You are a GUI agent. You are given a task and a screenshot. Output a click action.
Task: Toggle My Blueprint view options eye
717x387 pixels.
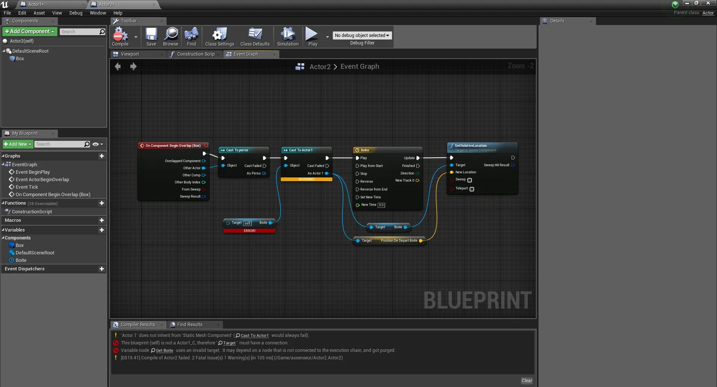(x=97, y=144)
